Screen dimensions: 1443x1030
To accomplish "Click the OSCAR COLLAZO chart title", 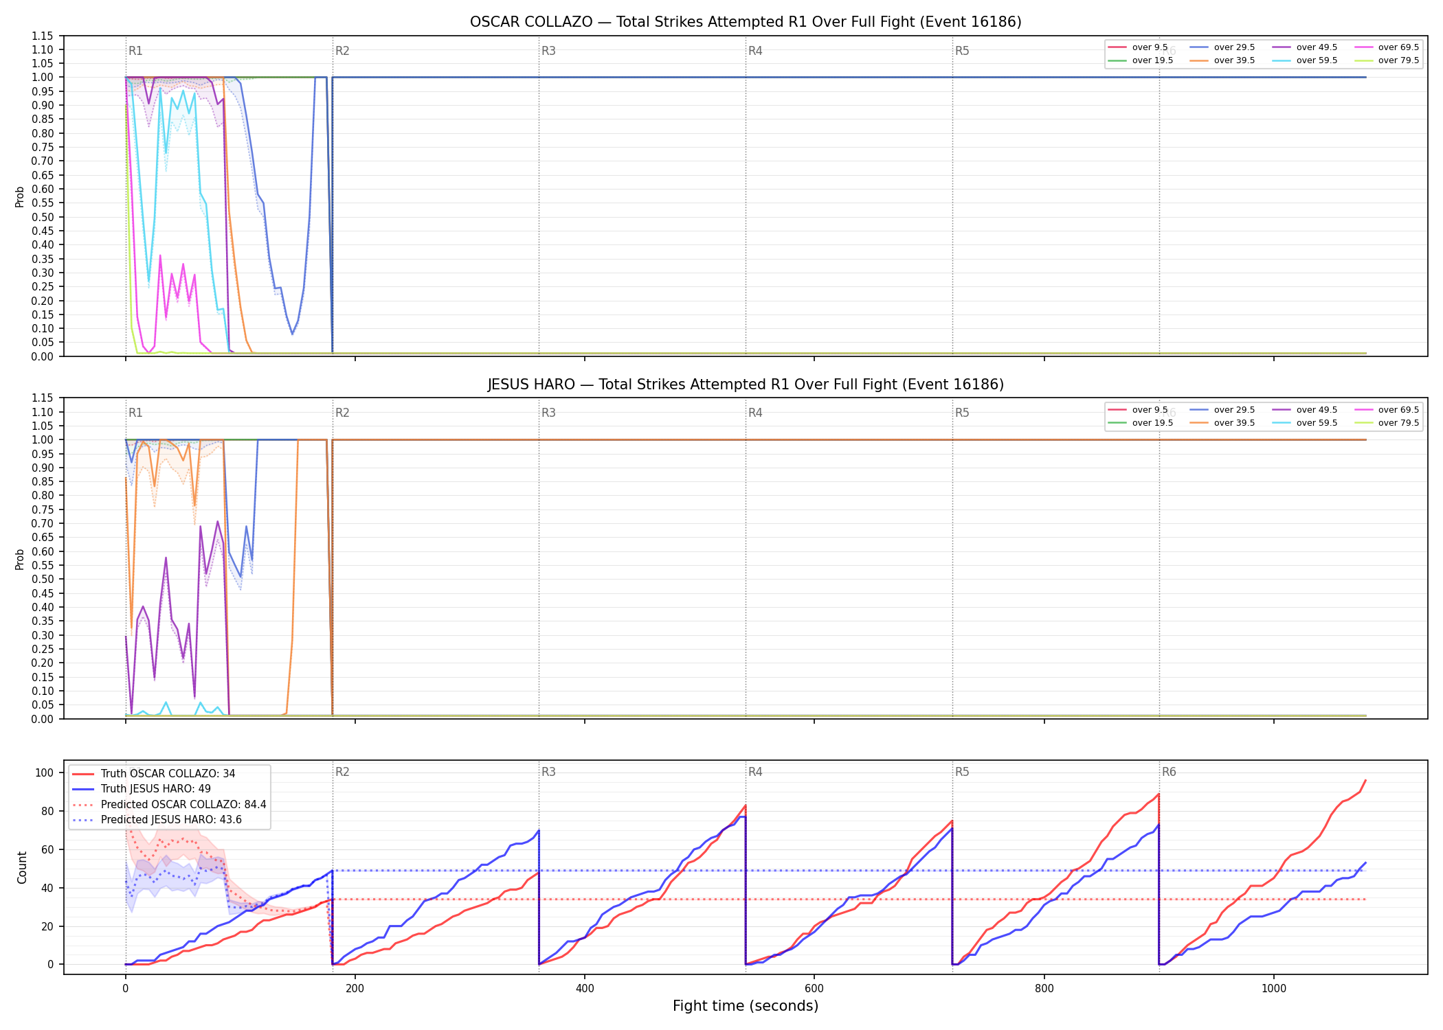I will coord(746,22).
